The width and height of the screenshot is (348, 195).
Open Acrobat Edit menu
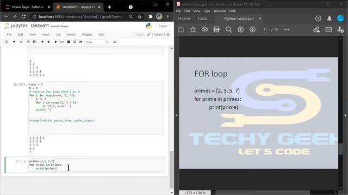pyautogui.click(x=187, y=11)
